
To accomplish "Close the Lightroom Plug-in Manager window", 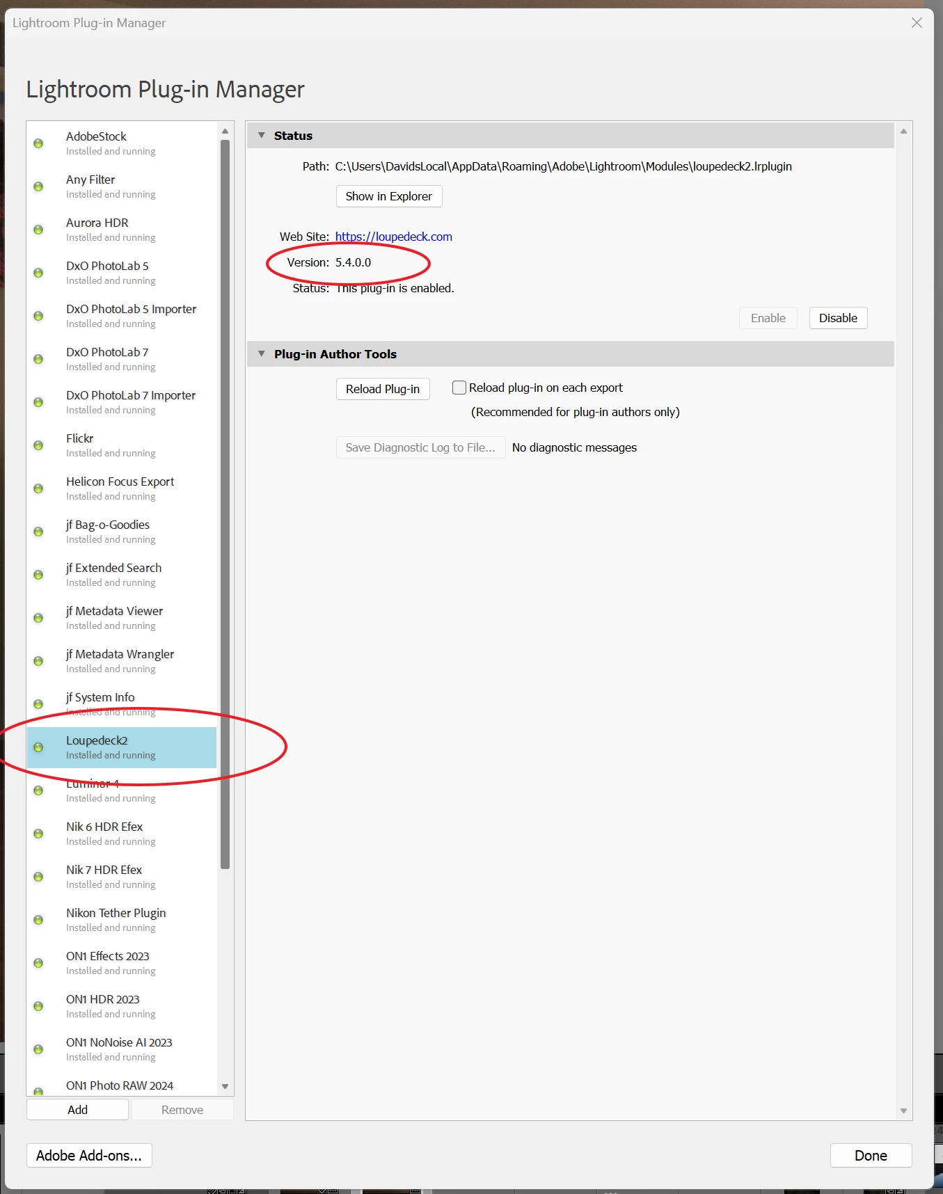I will 917,23.
